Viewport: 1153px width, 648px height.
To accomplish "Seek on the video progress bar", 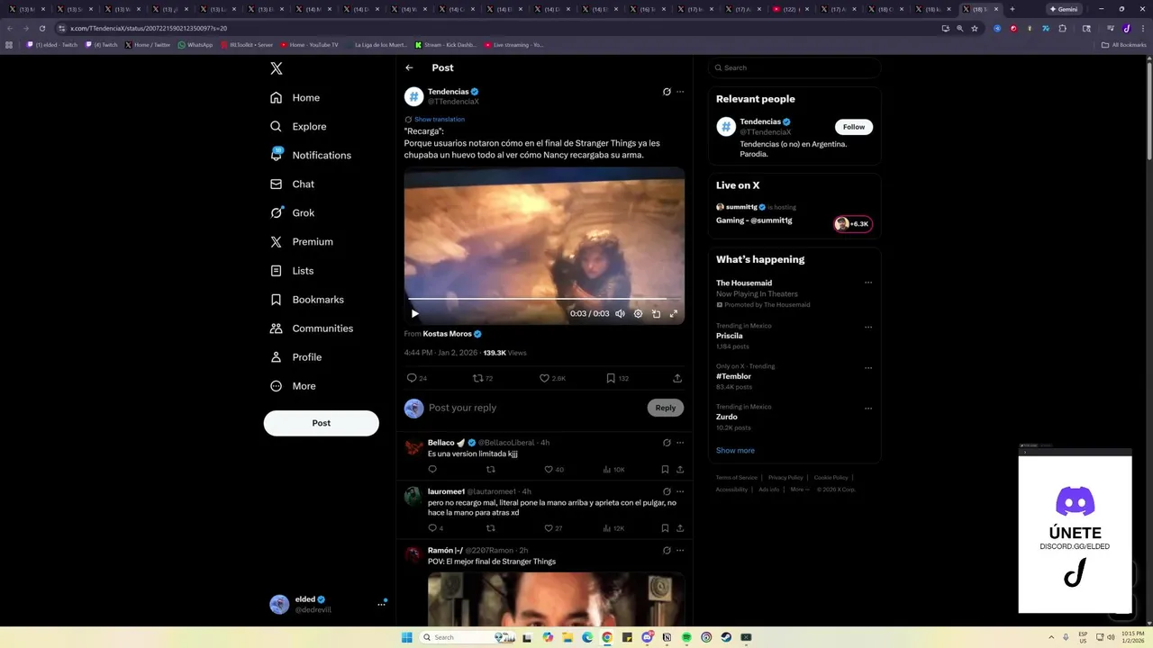I will click(544, 299).
